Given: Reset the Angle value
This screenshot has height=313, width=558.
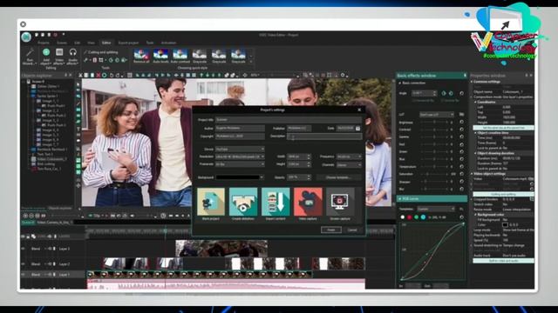Looking at the screenshot, I should tap(461, 93).
